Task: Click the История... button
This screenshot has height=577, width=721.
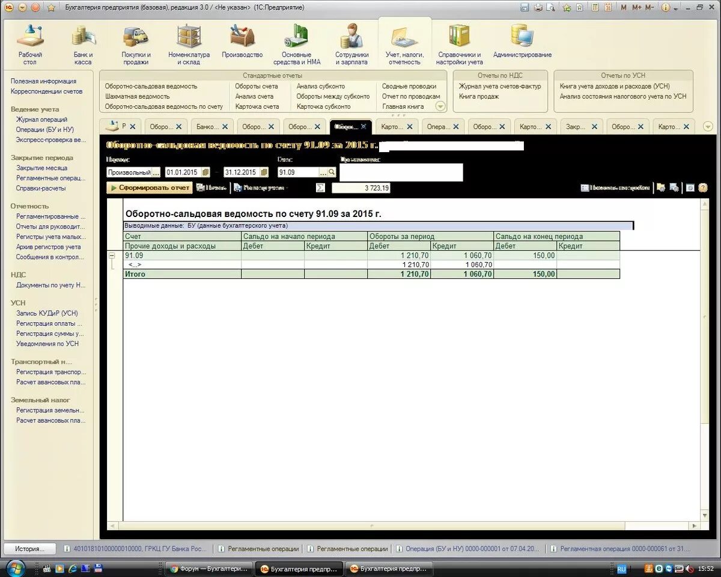Action: 30,549
